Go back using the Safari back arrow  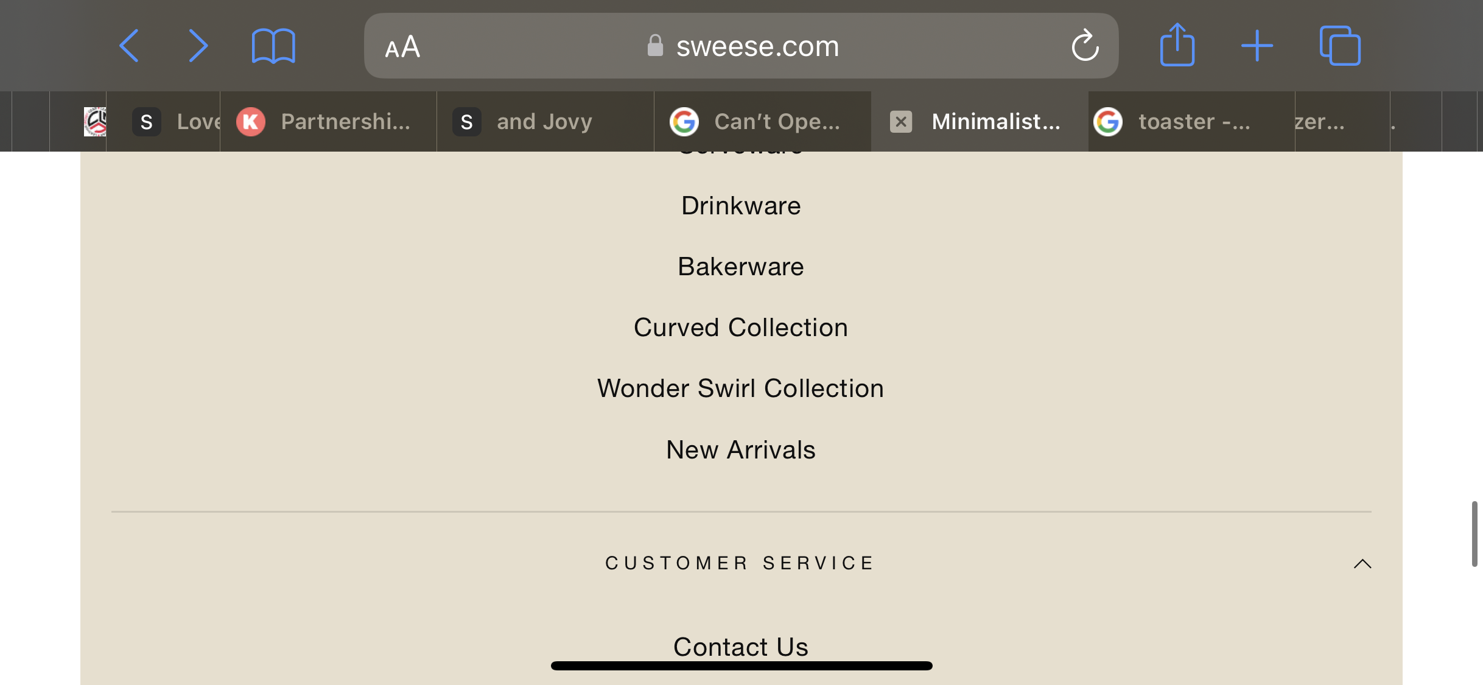pos(129,46)
